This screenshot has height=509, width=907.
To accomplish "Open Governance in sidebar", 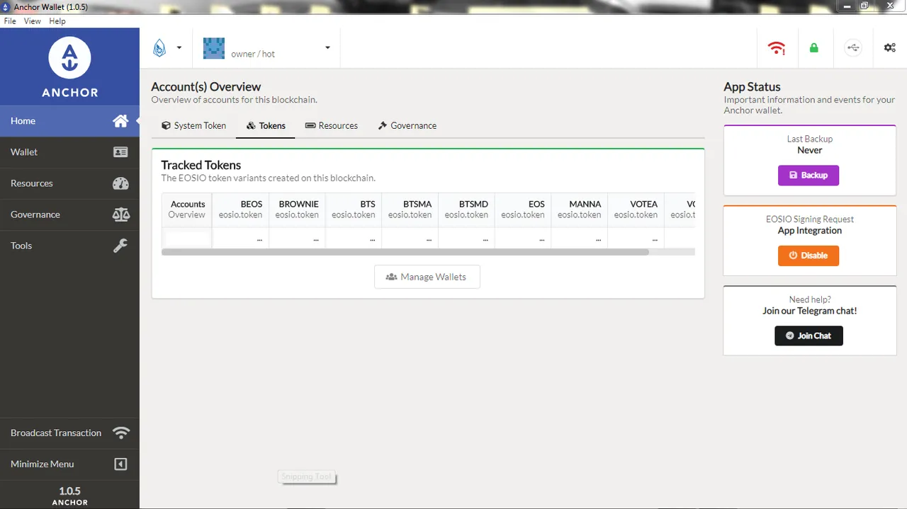I will click(x=69, y=215).
